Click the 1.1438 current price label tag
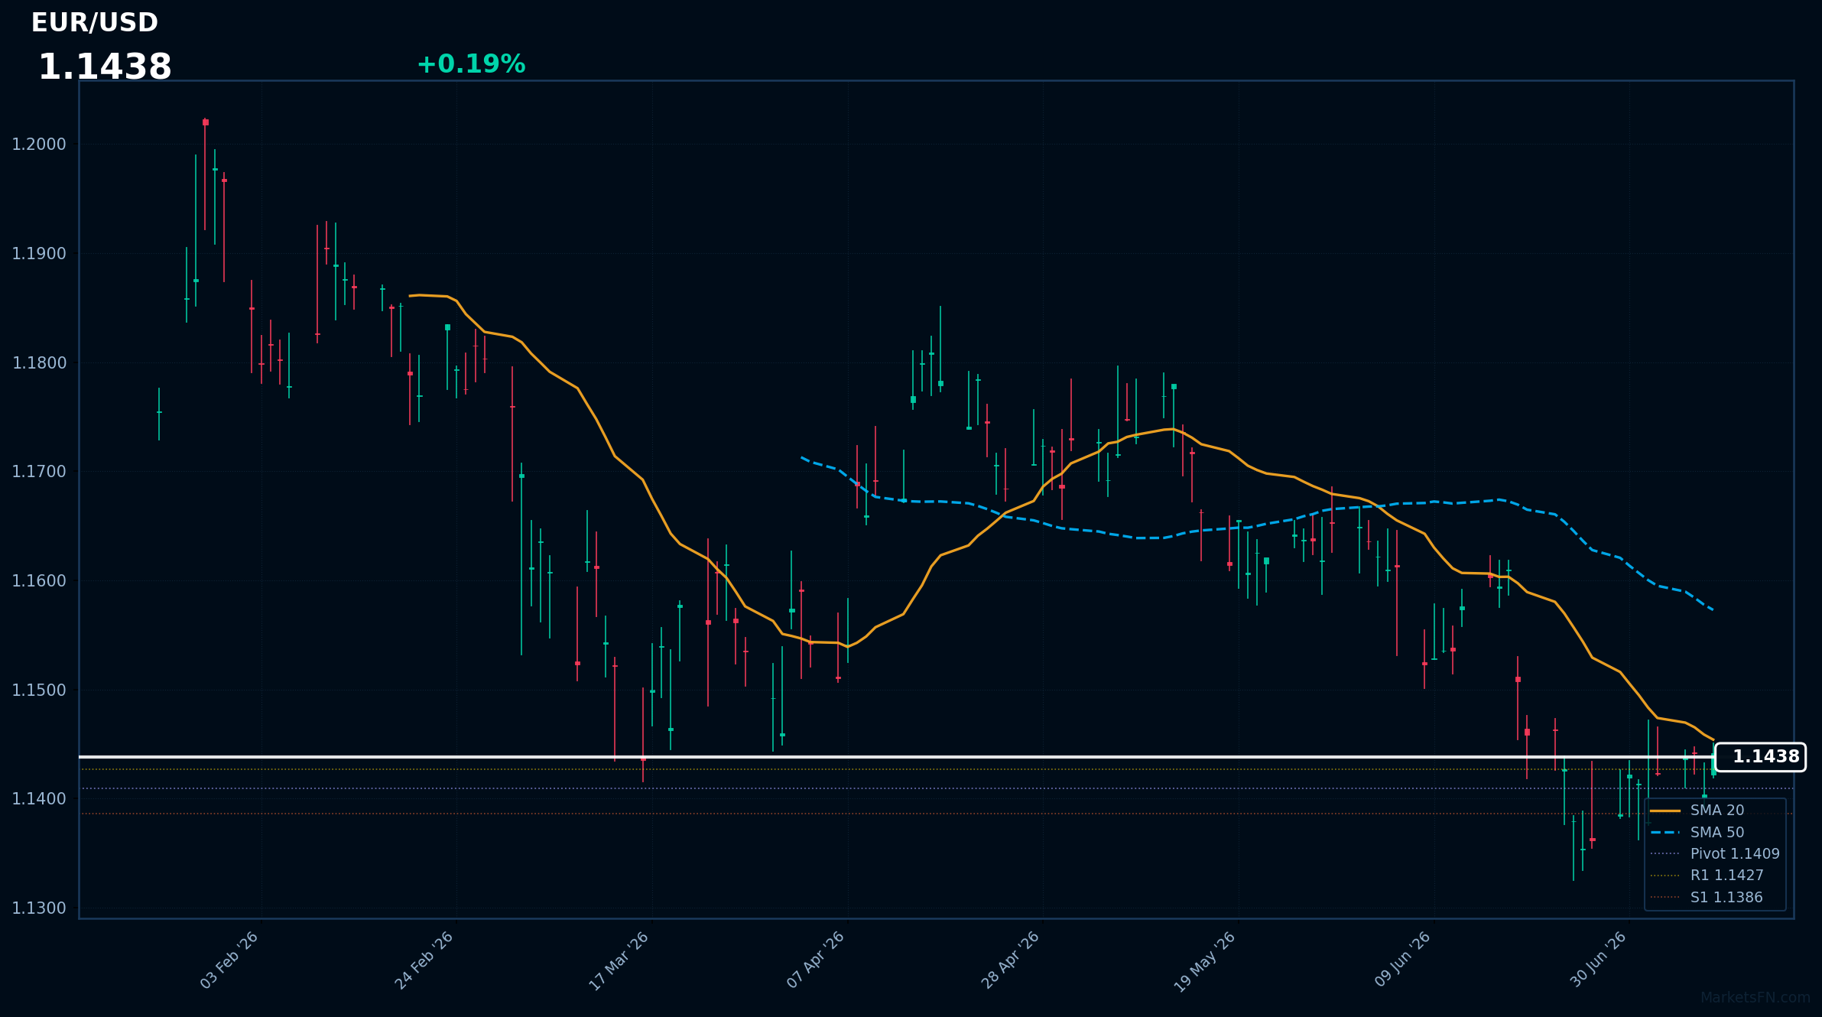 pos(1760,757)
